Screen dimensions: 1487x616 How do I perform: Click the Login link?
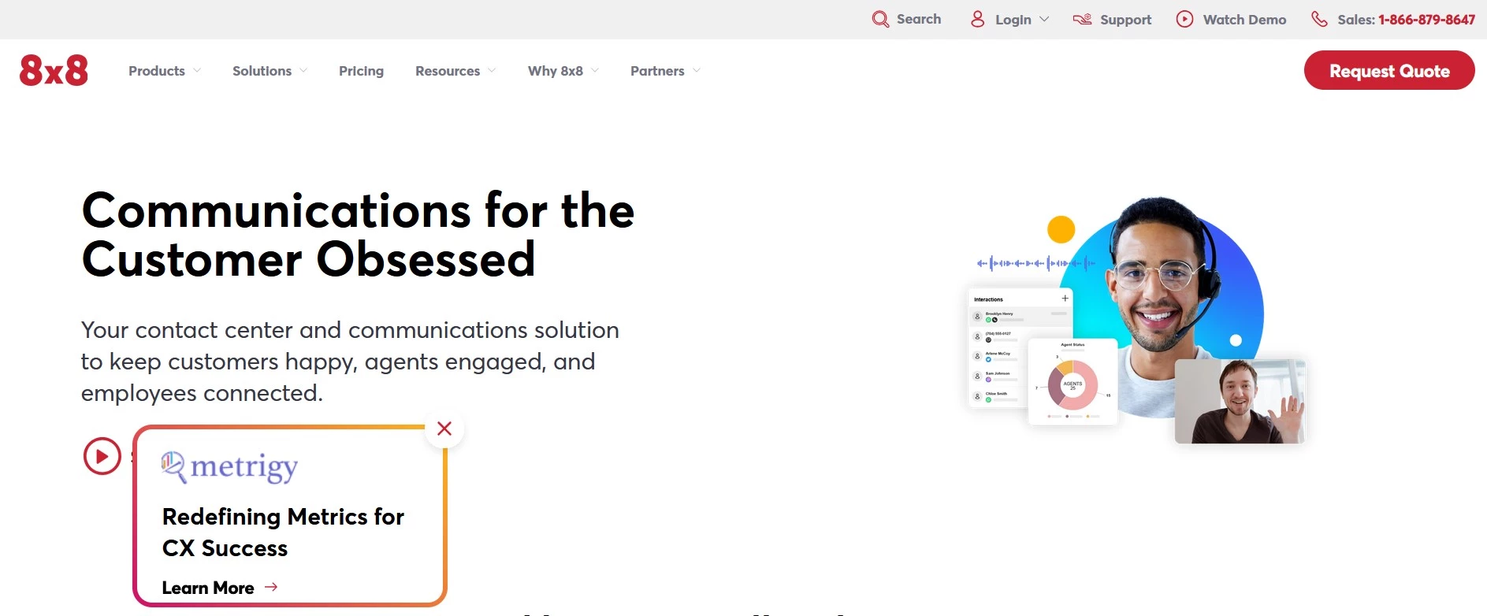coord(1013,20)
